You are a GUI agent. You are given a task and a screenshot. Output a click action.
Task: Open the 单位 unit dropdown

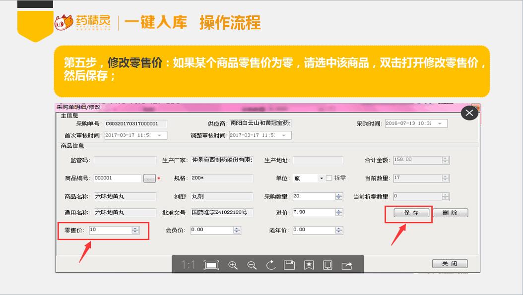(x=321, y=178)
